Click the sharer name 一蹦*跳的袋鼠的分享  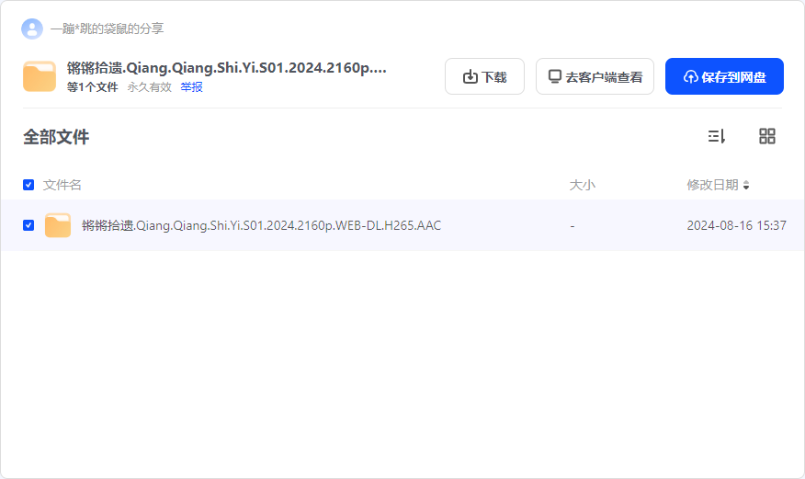pyautogui.click(x=107, y=29)
